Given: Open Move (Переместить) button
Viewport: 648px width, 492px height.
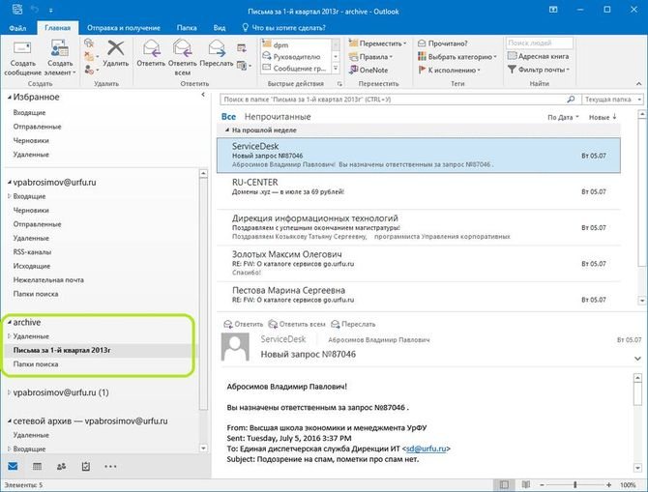Looking at the screenshot, I should click(378, 43).
